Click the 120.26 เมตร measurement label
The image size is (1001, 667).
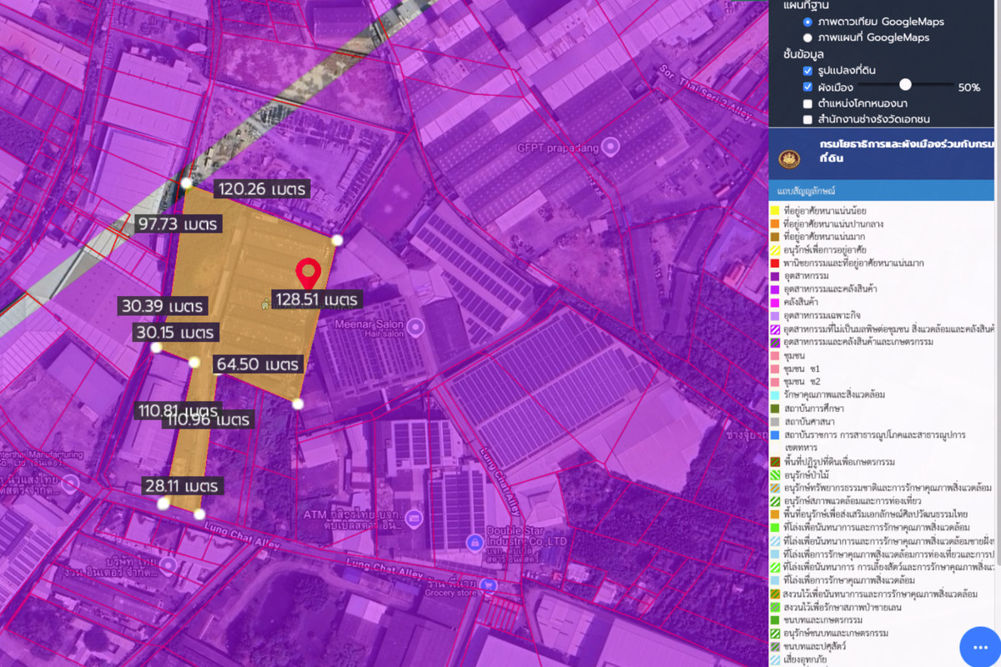pyautogui.click(x=262, y=189)
